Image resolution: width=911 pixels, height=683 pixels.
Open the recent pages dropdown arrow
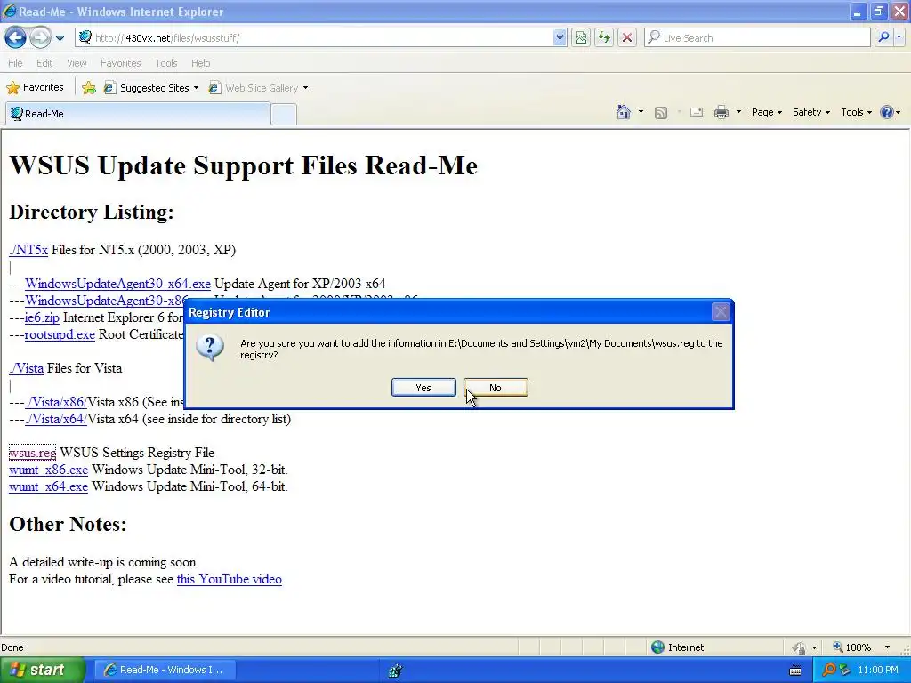point(60,38)
